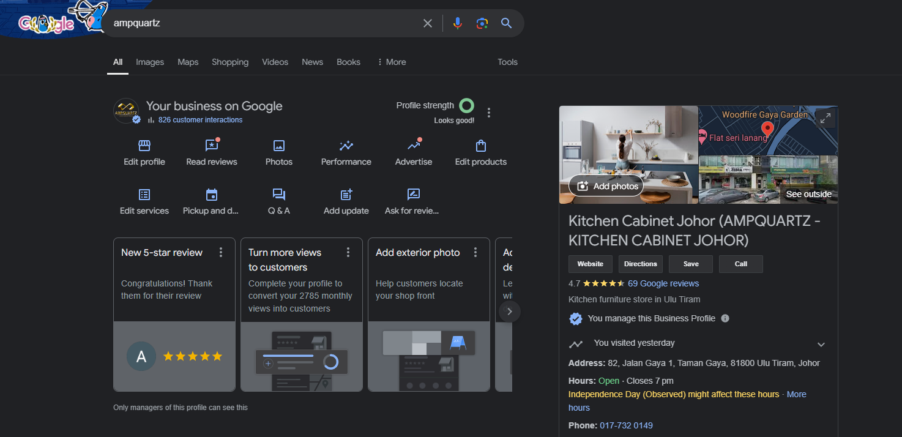The image size is (902, 437).
Task: Click the Add photos button
Action: [606, 186]
